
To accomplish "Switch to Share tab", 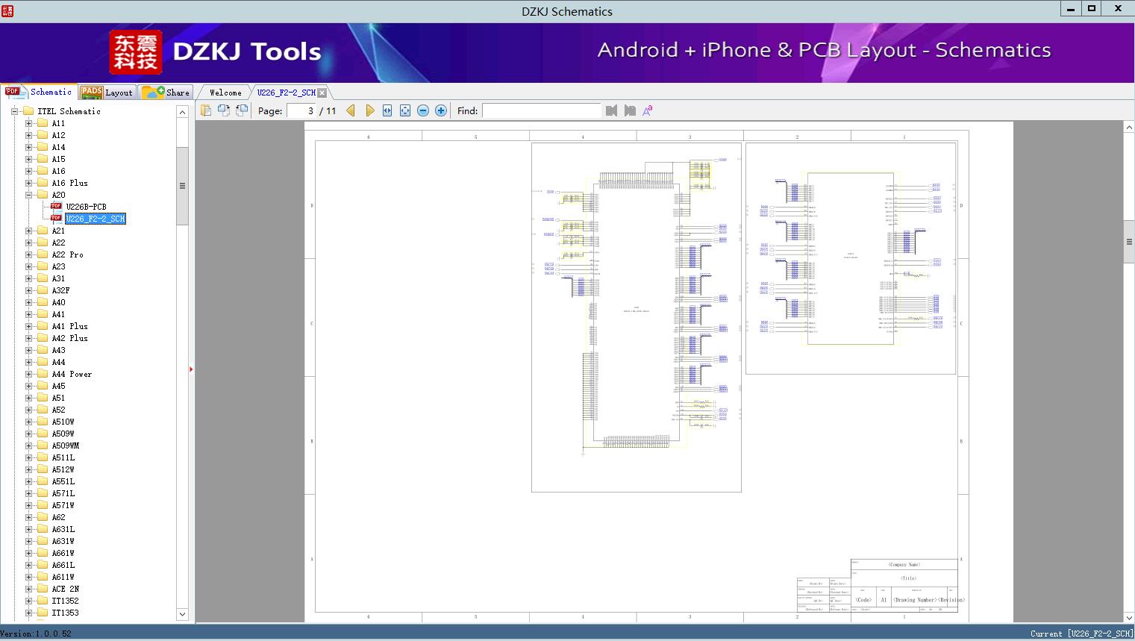I will [x=166, y=93].
